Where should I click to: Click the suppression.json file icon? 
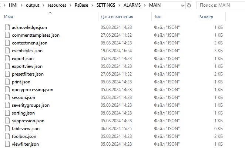[x=7, y=121]
